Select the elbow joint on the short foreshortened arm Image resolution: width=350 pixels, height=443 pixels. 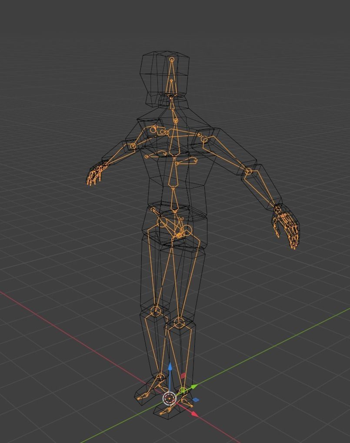tap(133, 146)
